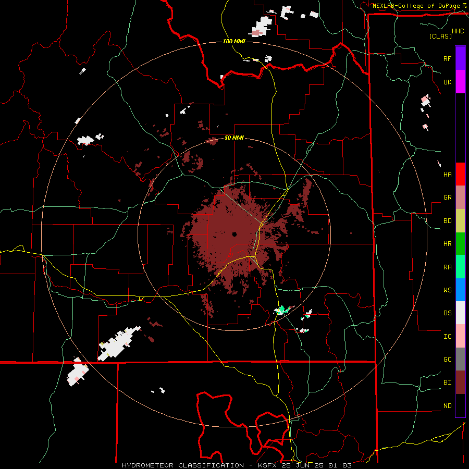Click the HA red legend swatch

click(x=460, y=174)
